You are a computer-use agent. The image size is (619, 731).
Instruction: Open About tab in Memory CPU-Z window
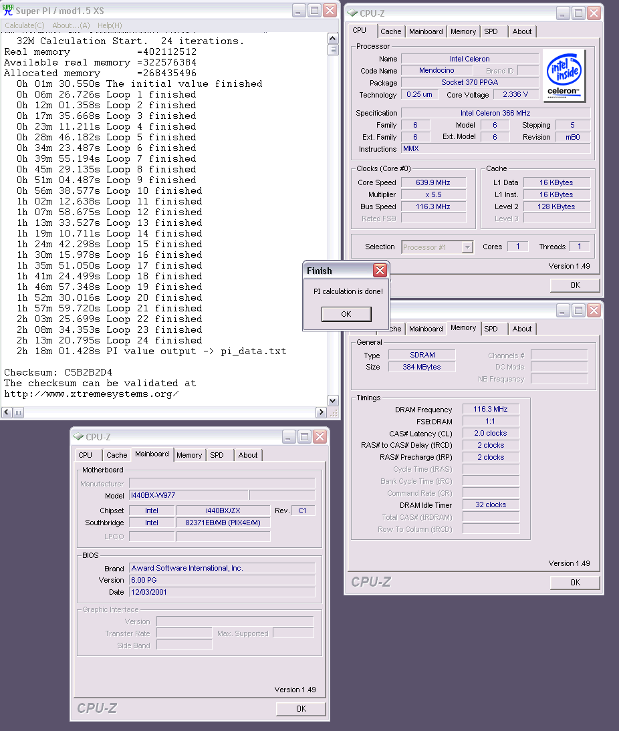click(x=521, y=329)
